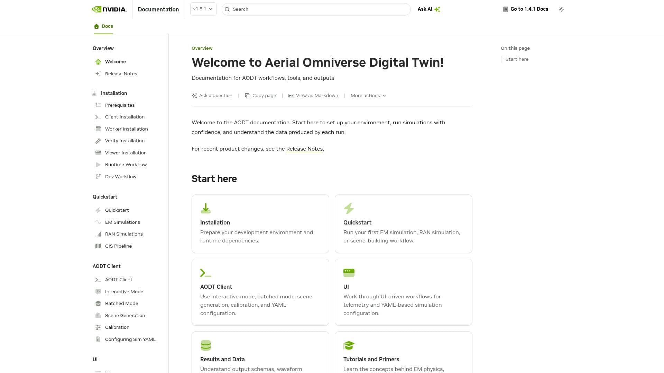Screen dimensions: 664x373
Task: Click the Docs home icon
Action: [x=96, y=26]
